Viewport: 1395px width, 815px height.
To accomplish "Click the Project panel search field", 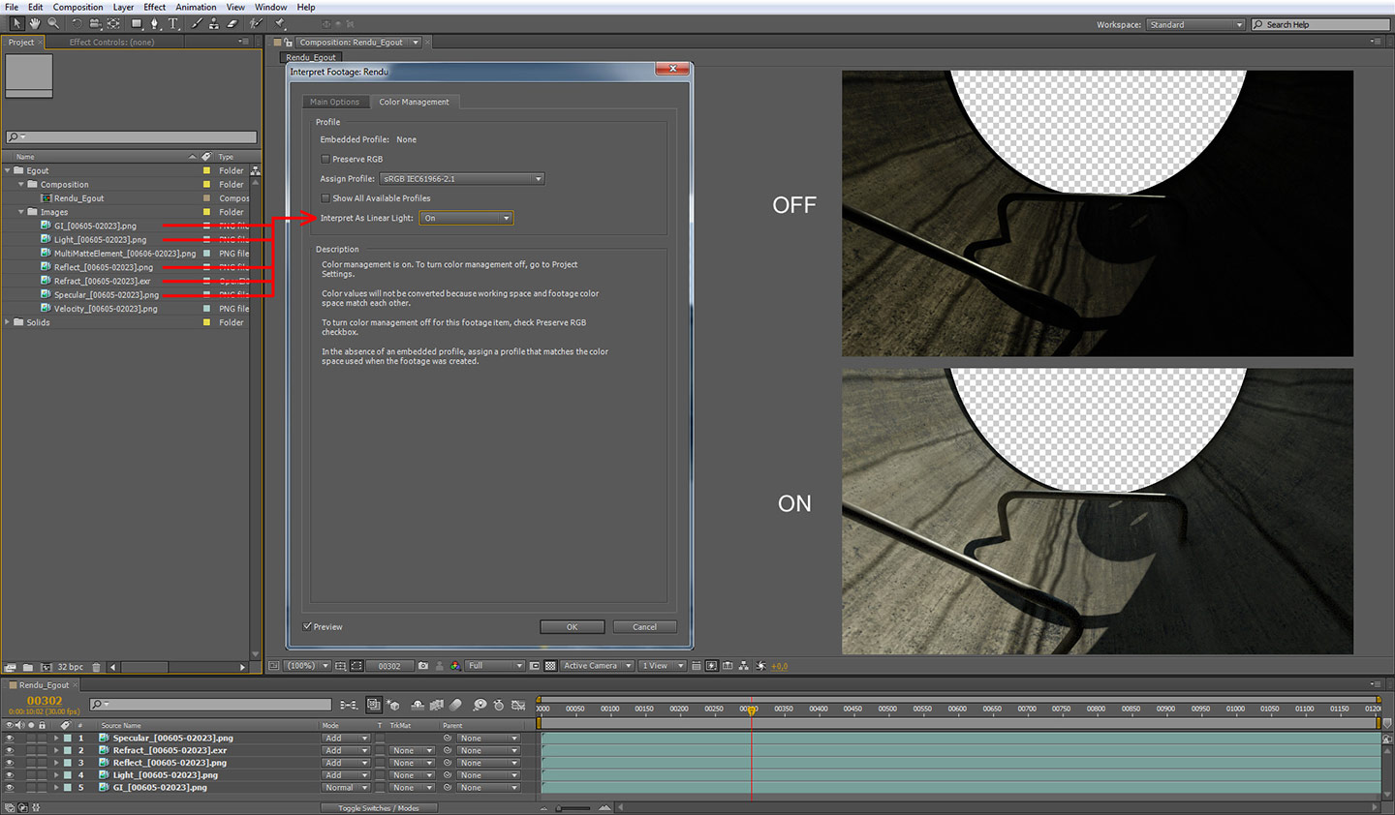I will 132,137.
